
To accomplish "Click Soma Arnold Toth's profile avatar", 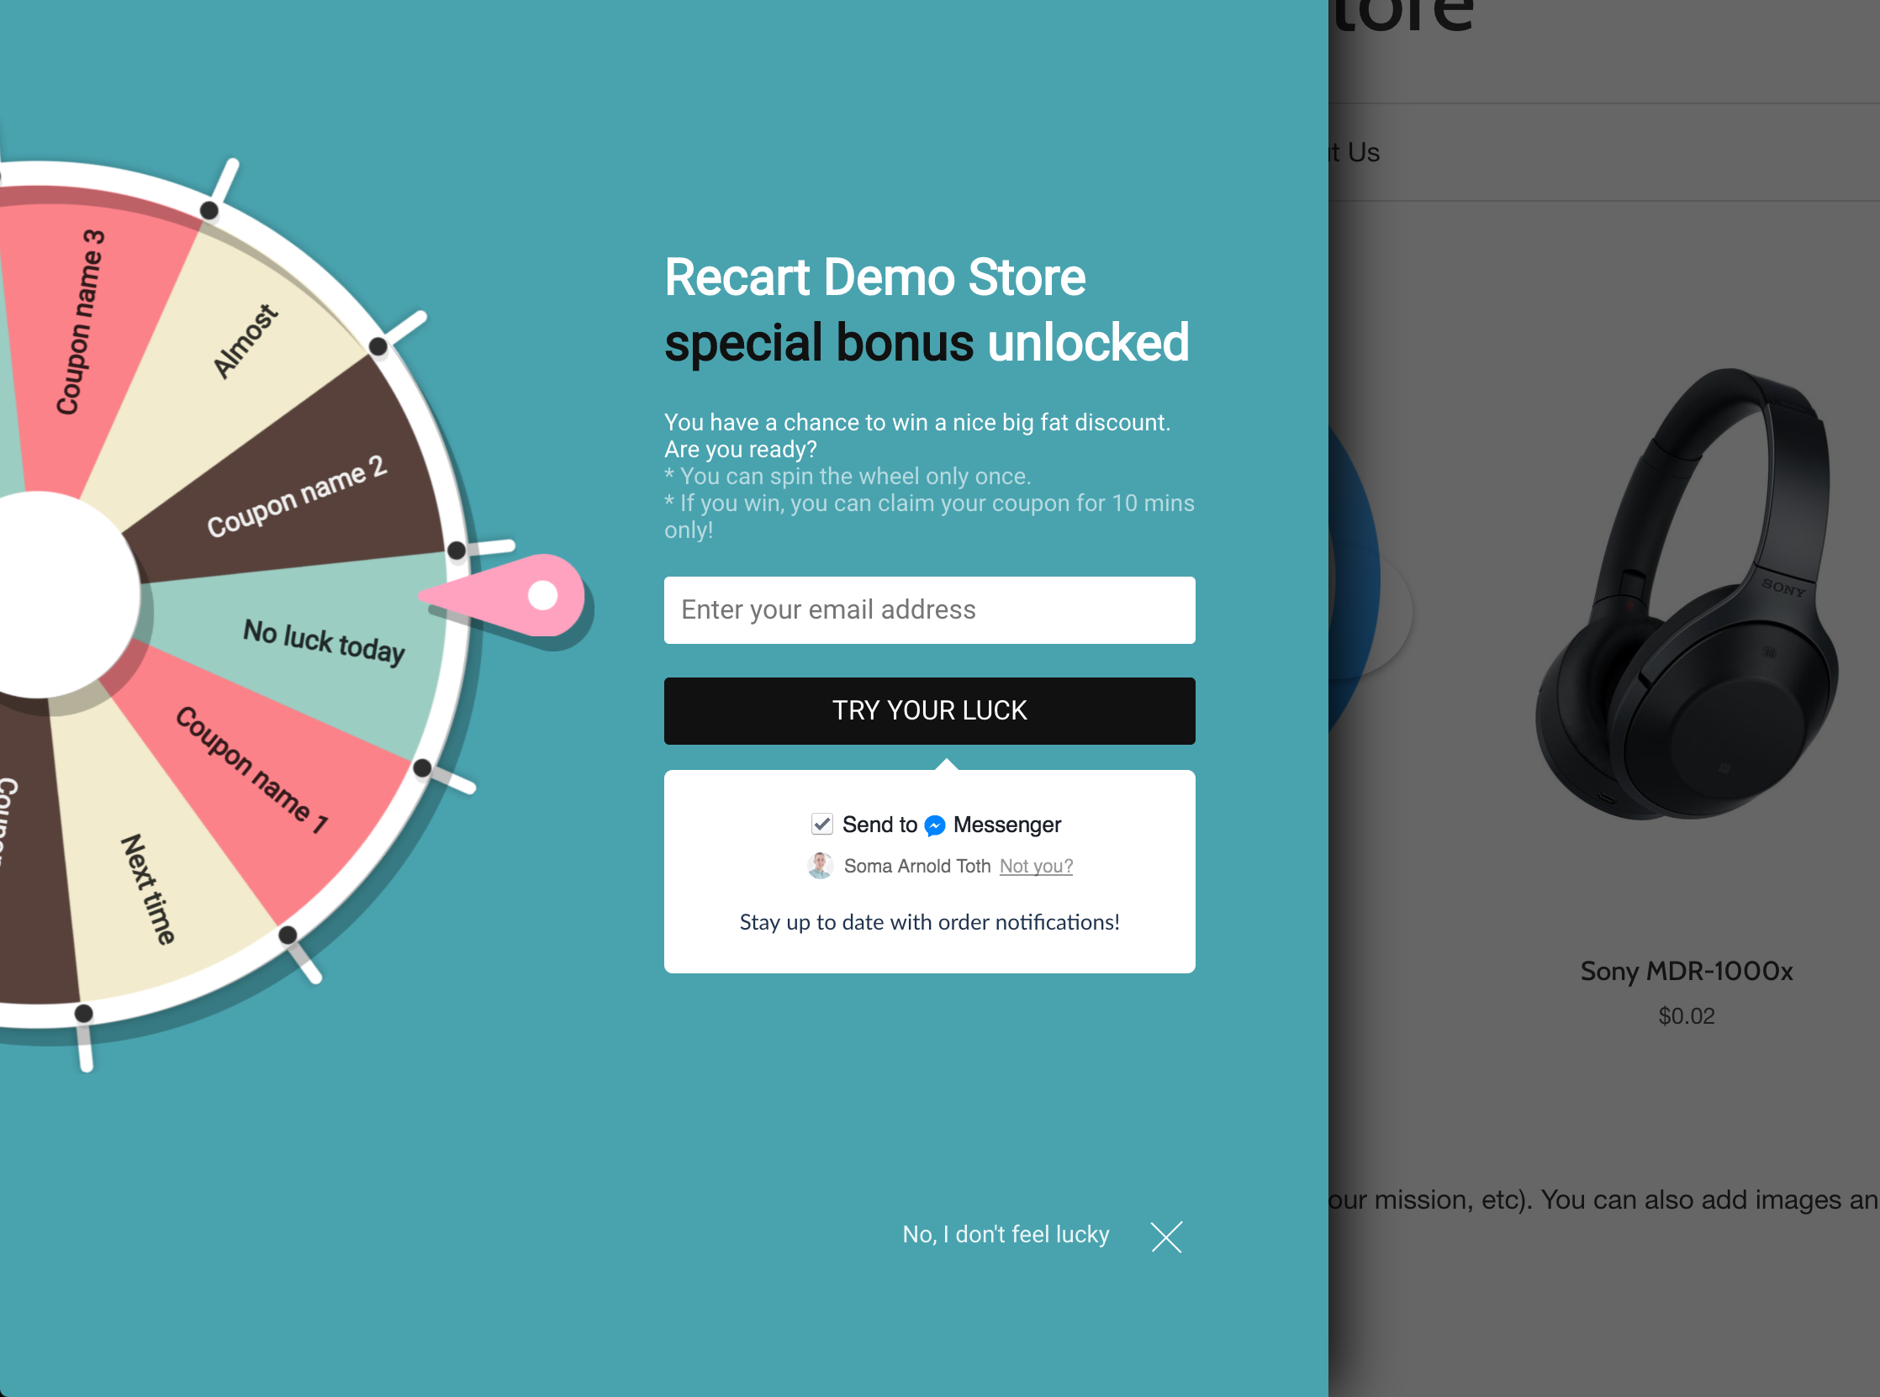I will point(820,866).
